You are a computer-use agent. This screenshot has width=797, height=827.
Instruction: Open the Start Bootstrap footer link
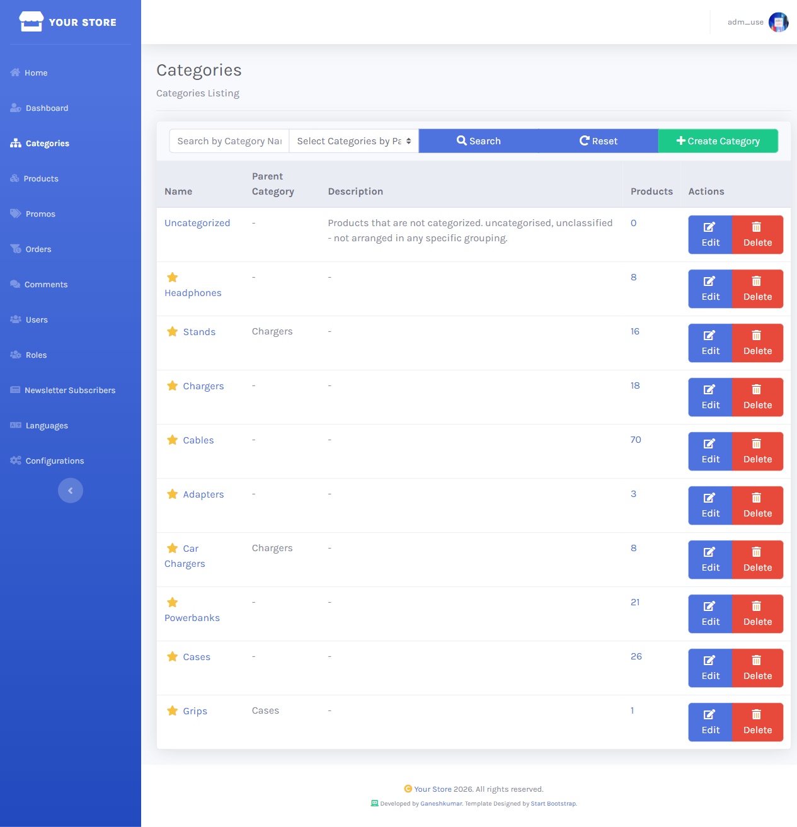click(x=553, y=804)
